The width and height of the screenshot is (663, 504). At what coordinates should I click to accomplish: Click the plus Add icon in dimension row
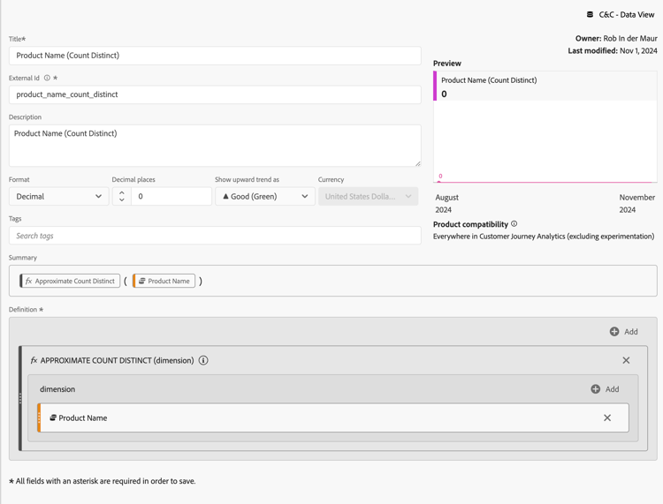[596, 389]
